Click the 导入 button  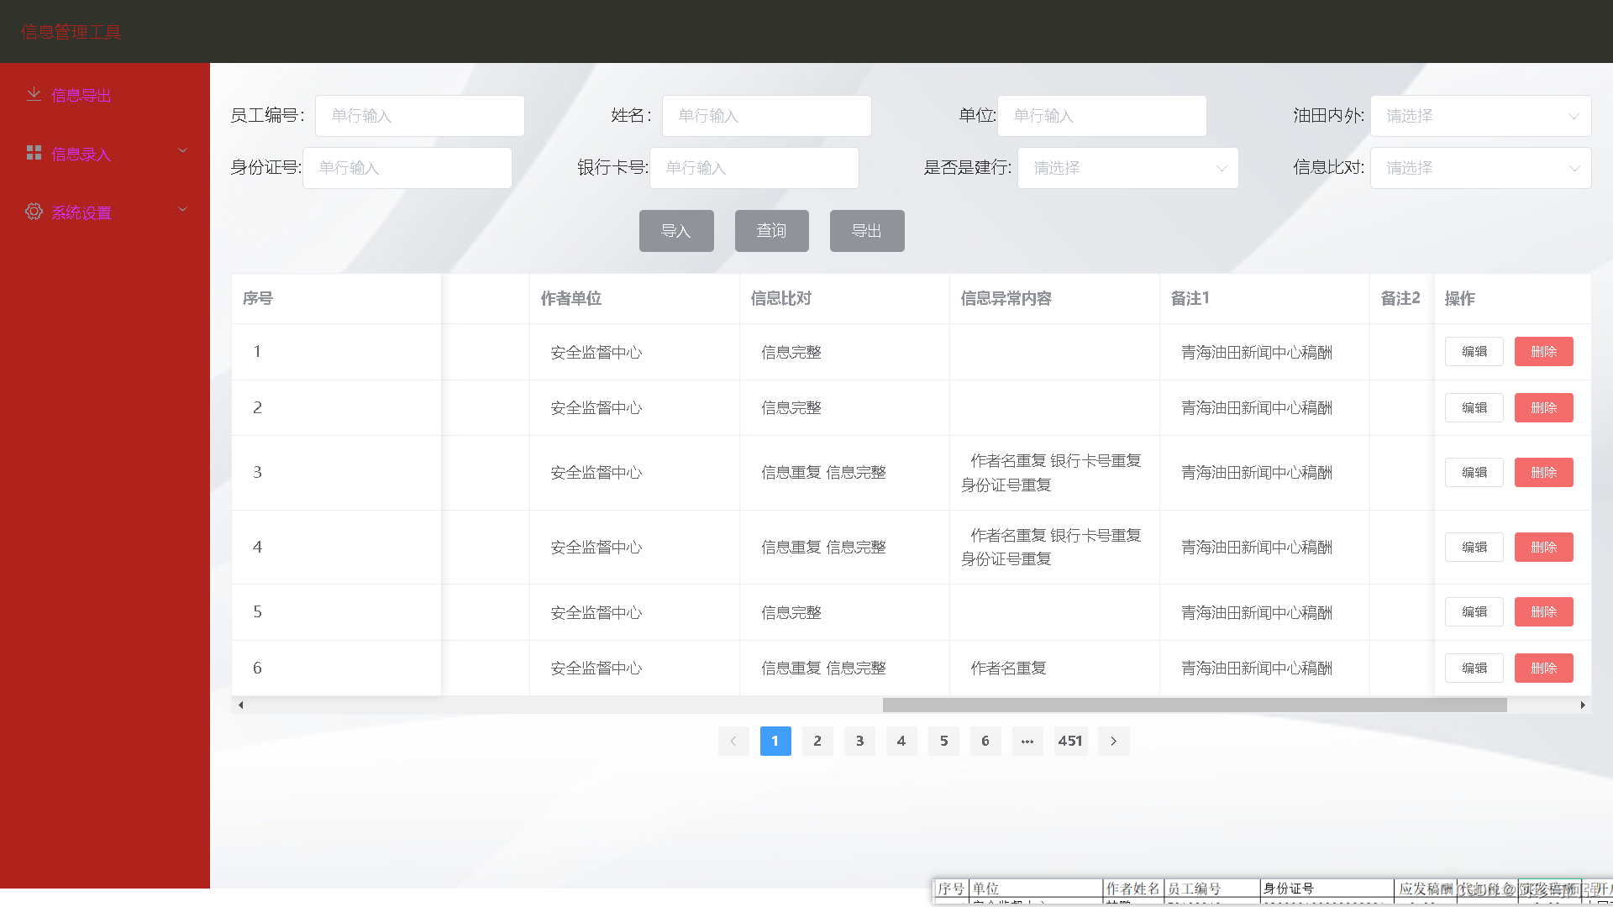pyautogui.click(x=676, y=231)
